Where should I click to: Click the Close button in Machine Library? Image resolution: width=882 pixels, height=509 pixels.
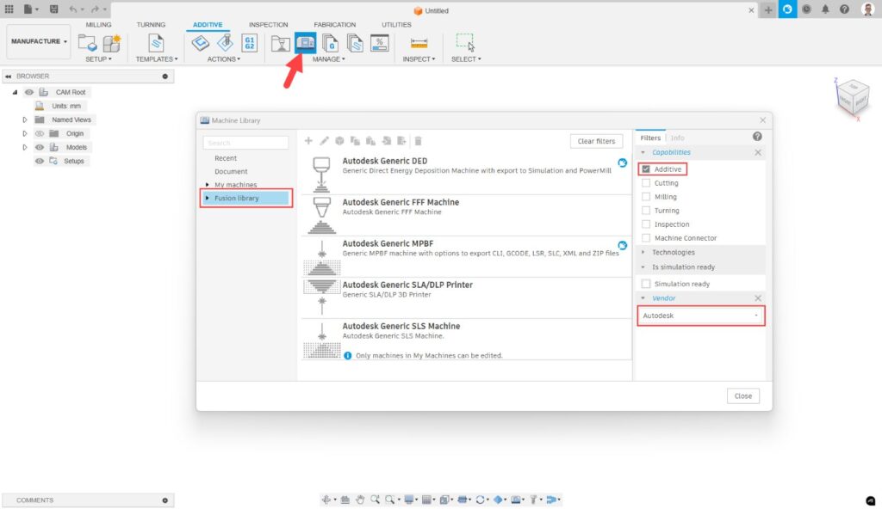click(743, 396)
